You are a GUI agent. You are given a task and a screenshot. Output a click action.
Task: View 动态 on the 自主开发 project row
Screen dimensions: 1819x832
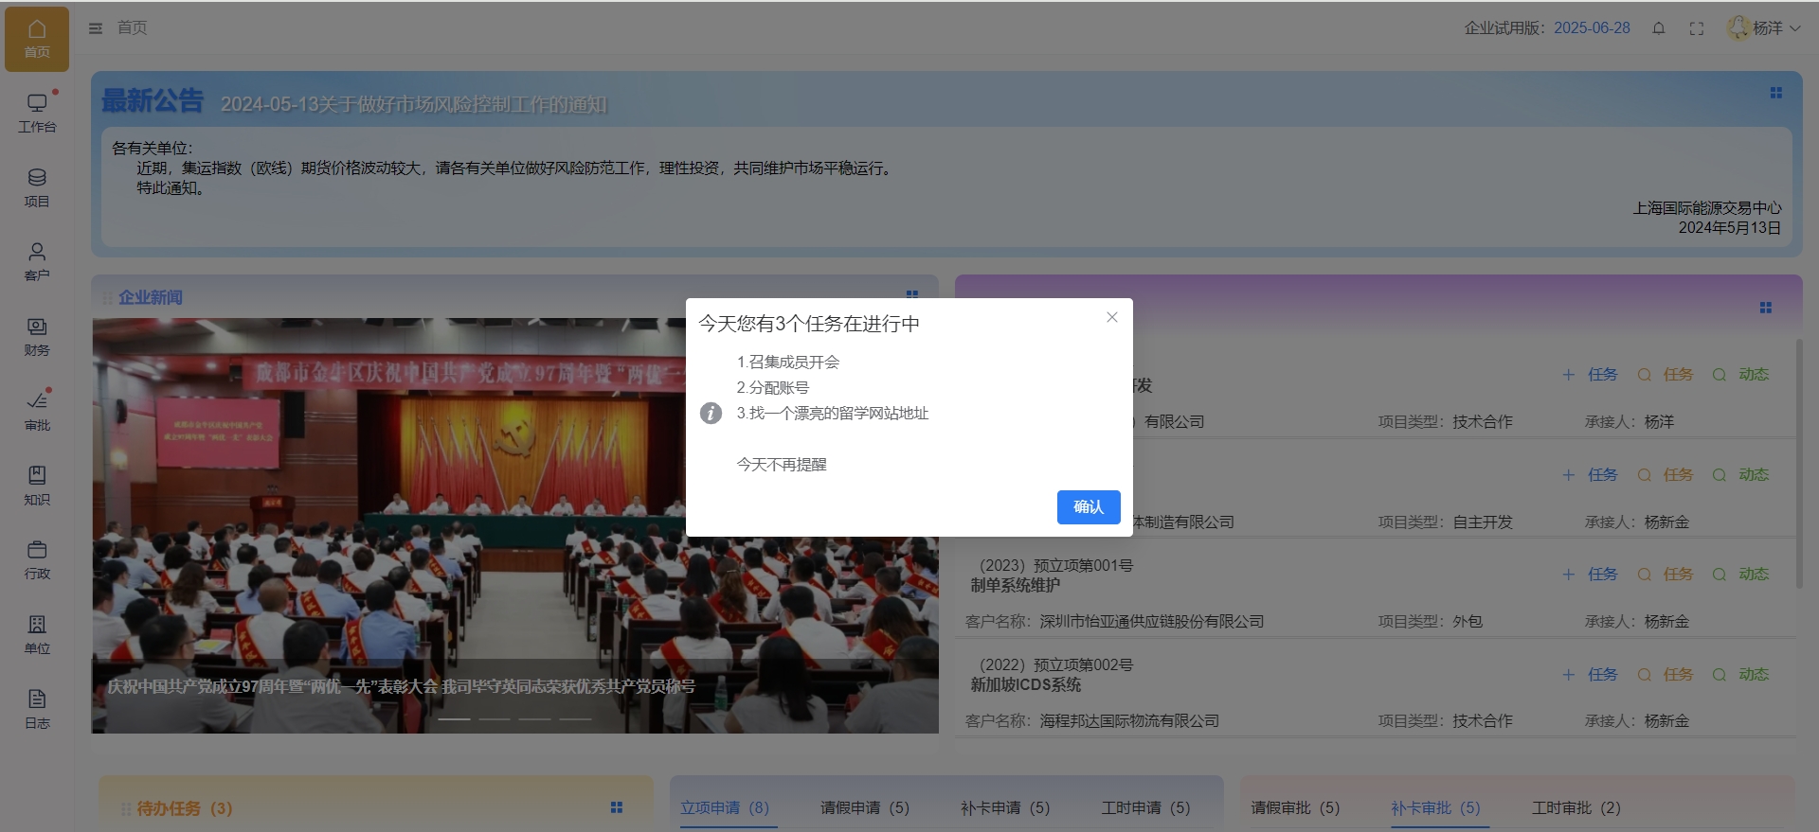coord(1741,475)
